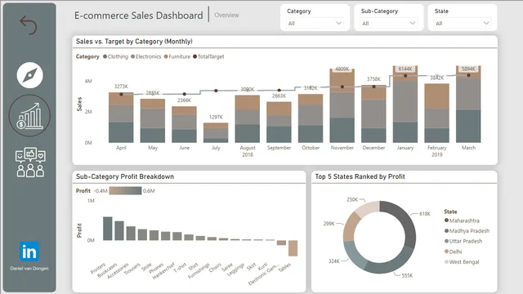Click Sub-Category Profit Breakdown title

(x=125, y=176)
